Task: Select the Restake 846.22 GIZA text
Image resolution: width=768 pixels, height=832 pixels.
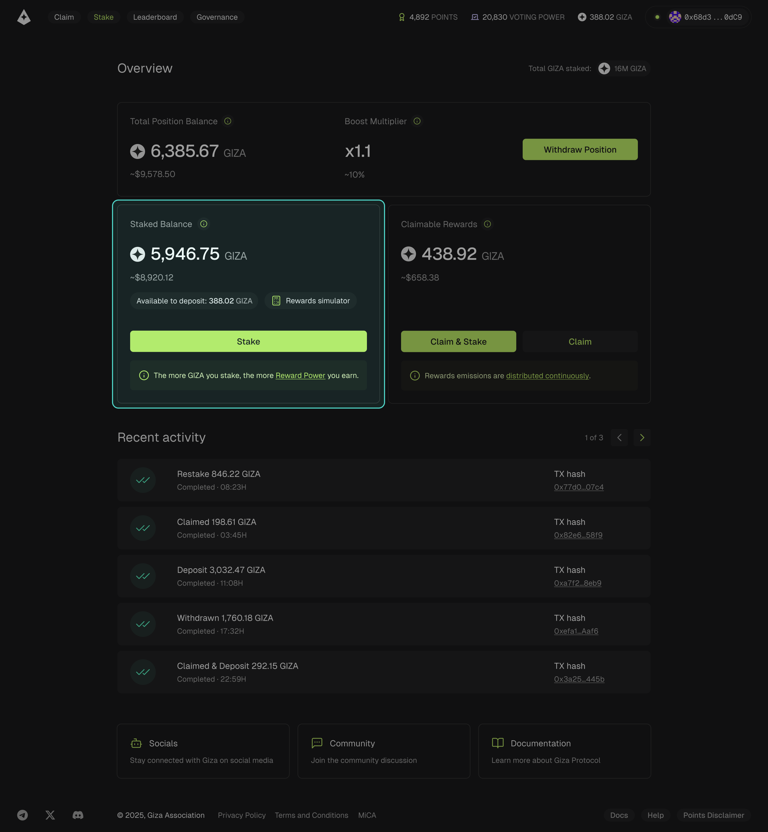Action: point(219,474)
